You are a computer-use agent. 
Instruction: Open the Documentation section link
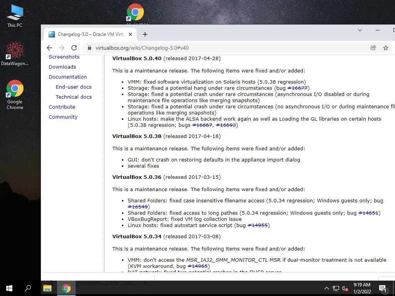[x=68, y=77]
